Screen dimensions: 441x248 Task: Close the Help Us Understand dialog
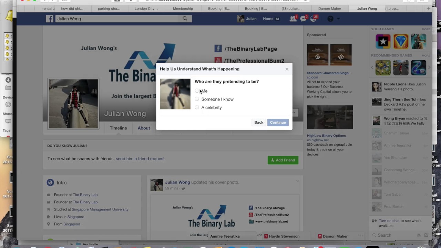287,69
